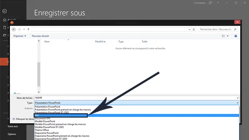Open the Organiser menu
Viewport: 249px width, 140px height.
pyautogui.click(x=20, y=36)
